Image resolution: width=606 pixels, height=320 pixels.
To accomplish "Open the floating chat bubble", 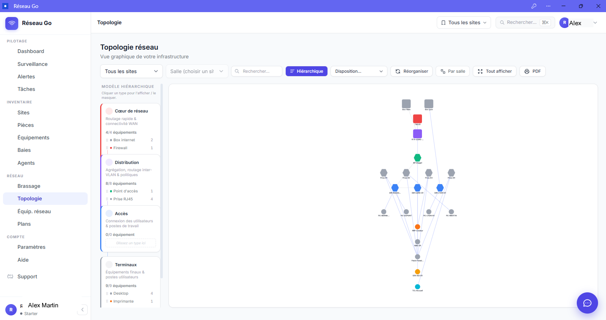I will [587, 303].
